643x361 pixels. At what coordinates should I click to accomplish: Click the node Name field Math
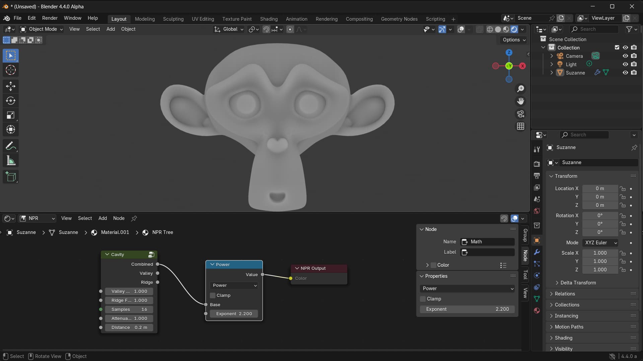click(x=488, y=242)
